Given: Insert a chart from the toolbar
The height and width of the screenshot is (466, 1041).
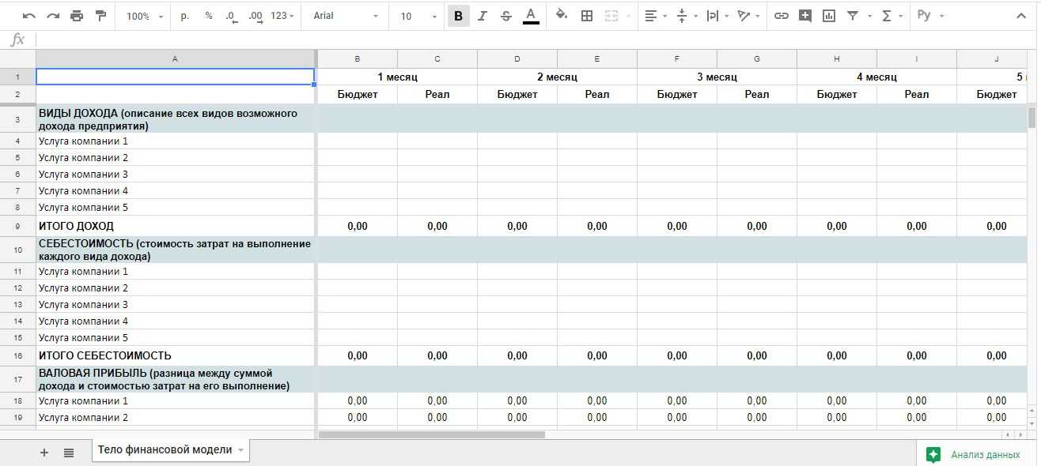Looking at the screenshot, I should click(x=829, y=16).
